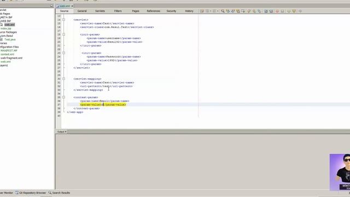Toggle the Rectangular Selection icon
Image resolution: width=350 pixels, height=197 pixels.
coord(243,11)
